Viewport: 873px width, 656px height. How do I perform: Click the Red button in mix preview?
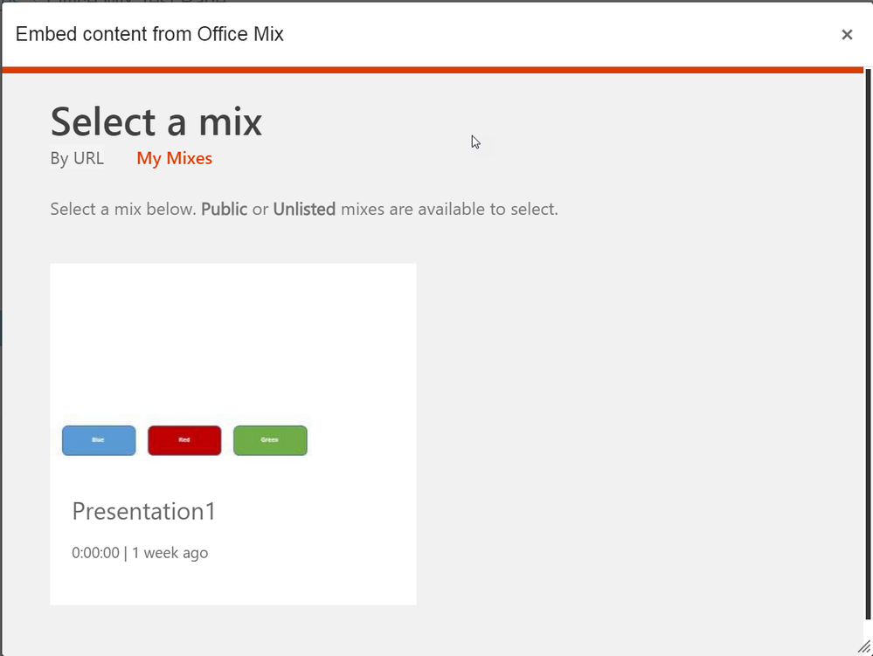pos(184,440)
